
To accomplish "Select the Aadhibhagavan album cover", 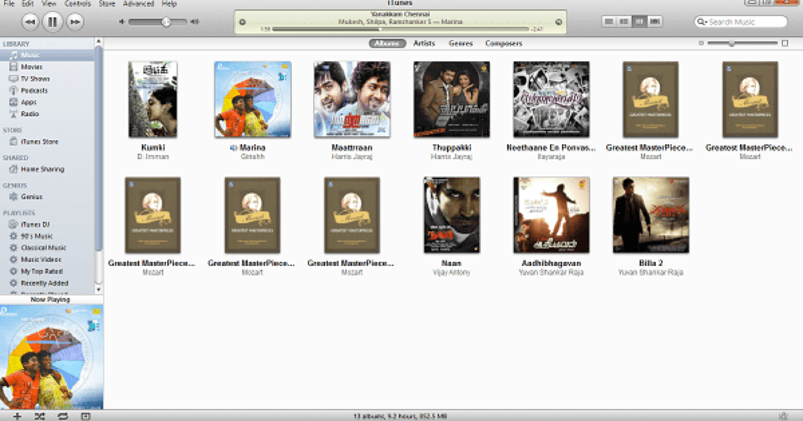I will coord(551,215).
